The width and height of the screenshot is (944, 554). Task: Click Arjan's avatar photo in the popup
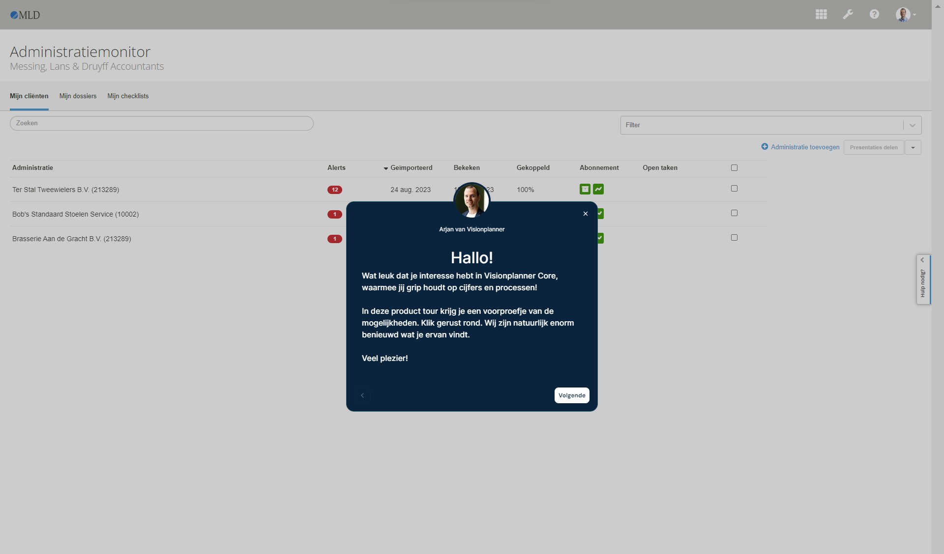[x=472, y=200]
